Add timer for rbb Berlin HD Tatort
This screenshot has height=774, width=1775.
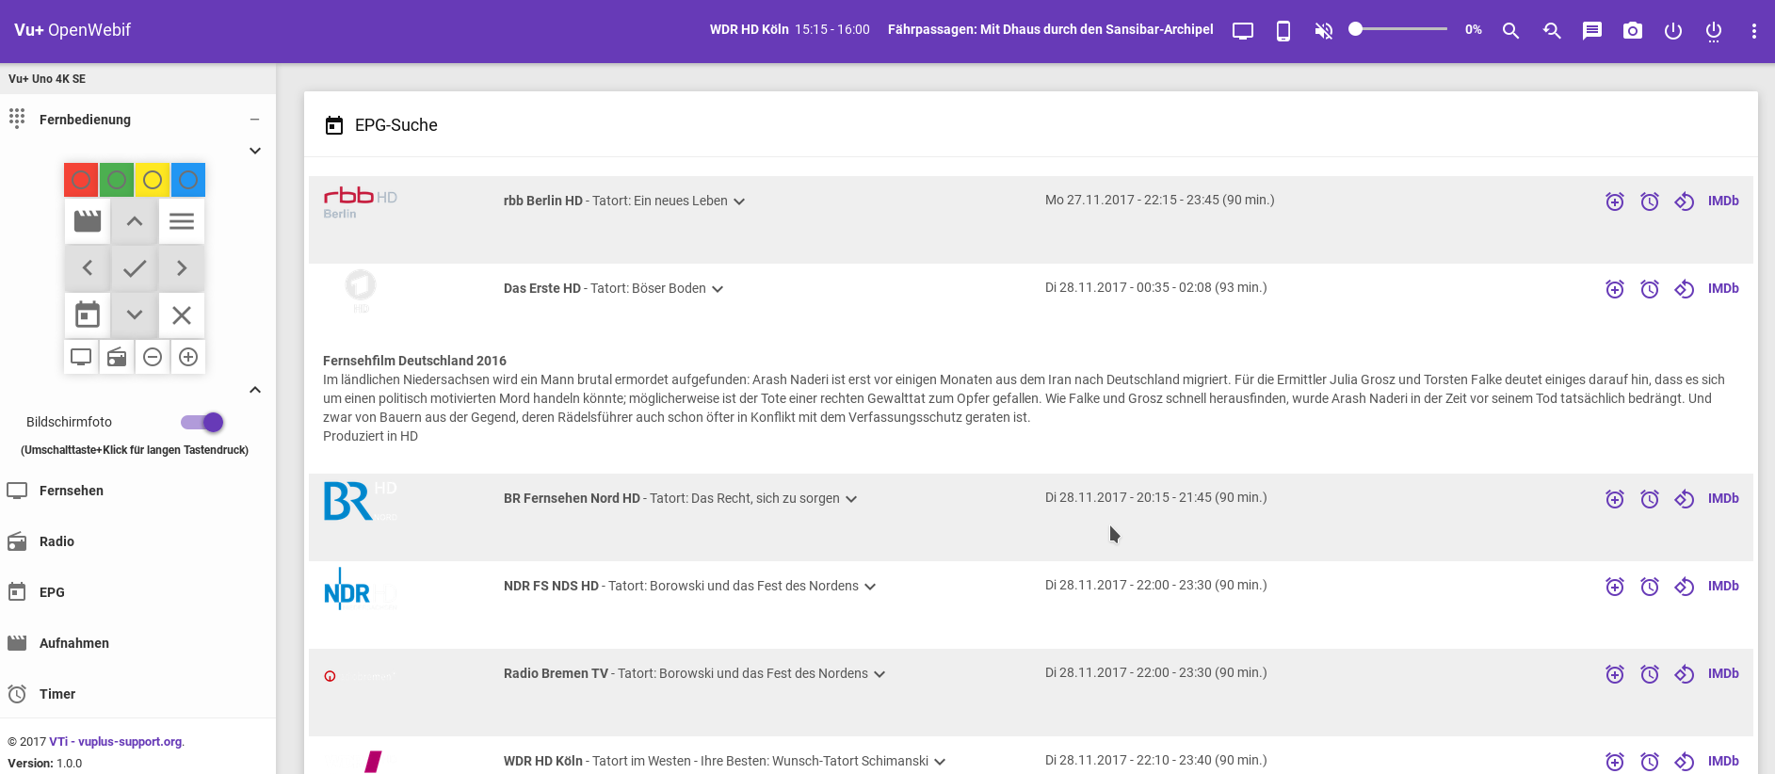(1615, 202)
